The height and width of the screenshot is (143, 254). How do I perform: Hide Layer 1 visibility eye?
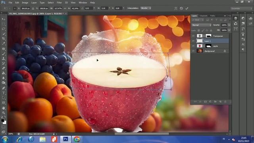coord(193,41)
